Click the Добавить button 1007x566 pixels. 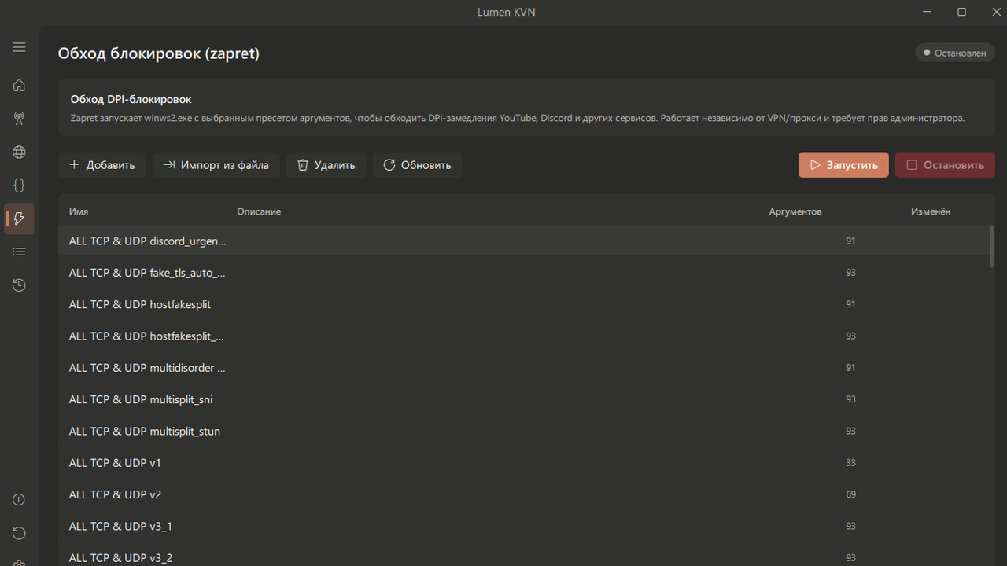point(101,165)
